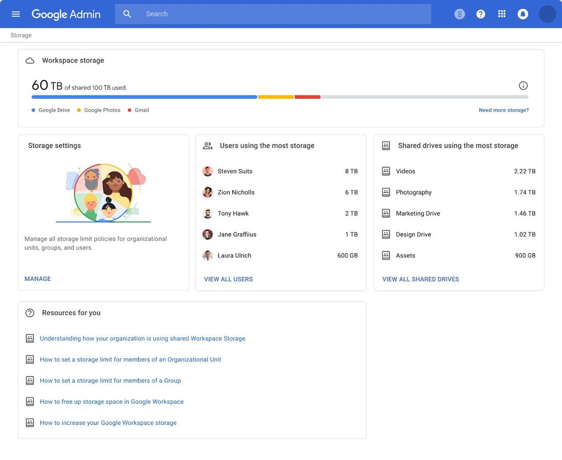
Task: Click the shared drive icon next to Videos
Action: 386,171
